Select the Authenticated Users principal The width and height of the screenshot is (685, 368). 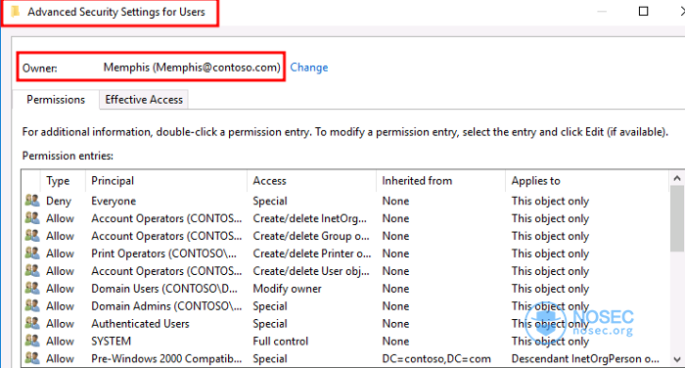point(140,323)
